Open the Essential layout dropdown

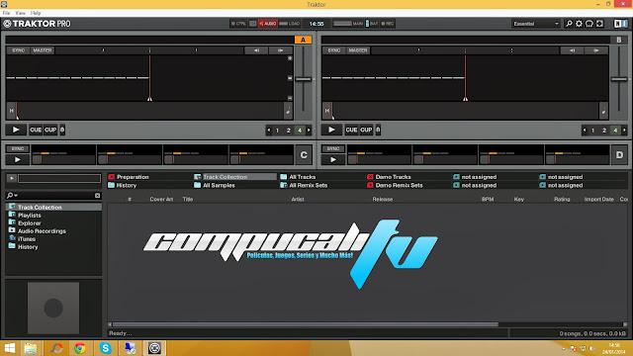click(x=536, y=24)
